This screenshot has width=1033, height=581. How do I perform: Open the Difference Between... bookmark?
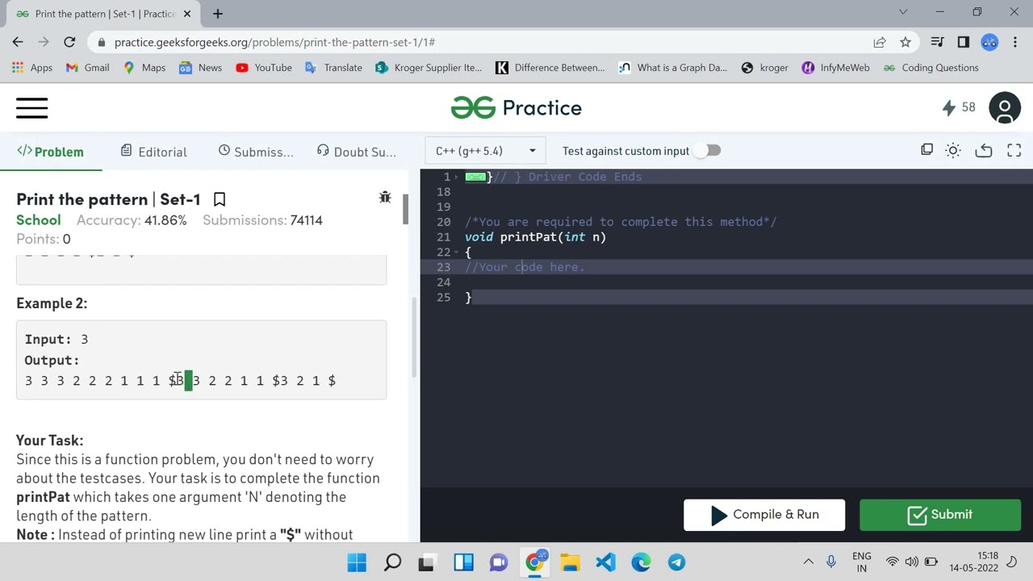[x=550, y=68]
